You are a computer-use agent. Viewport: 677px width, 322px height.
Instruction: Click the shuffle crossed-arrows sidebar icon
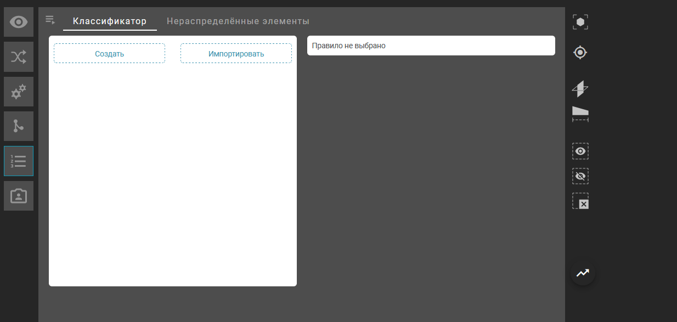[19, 57]
